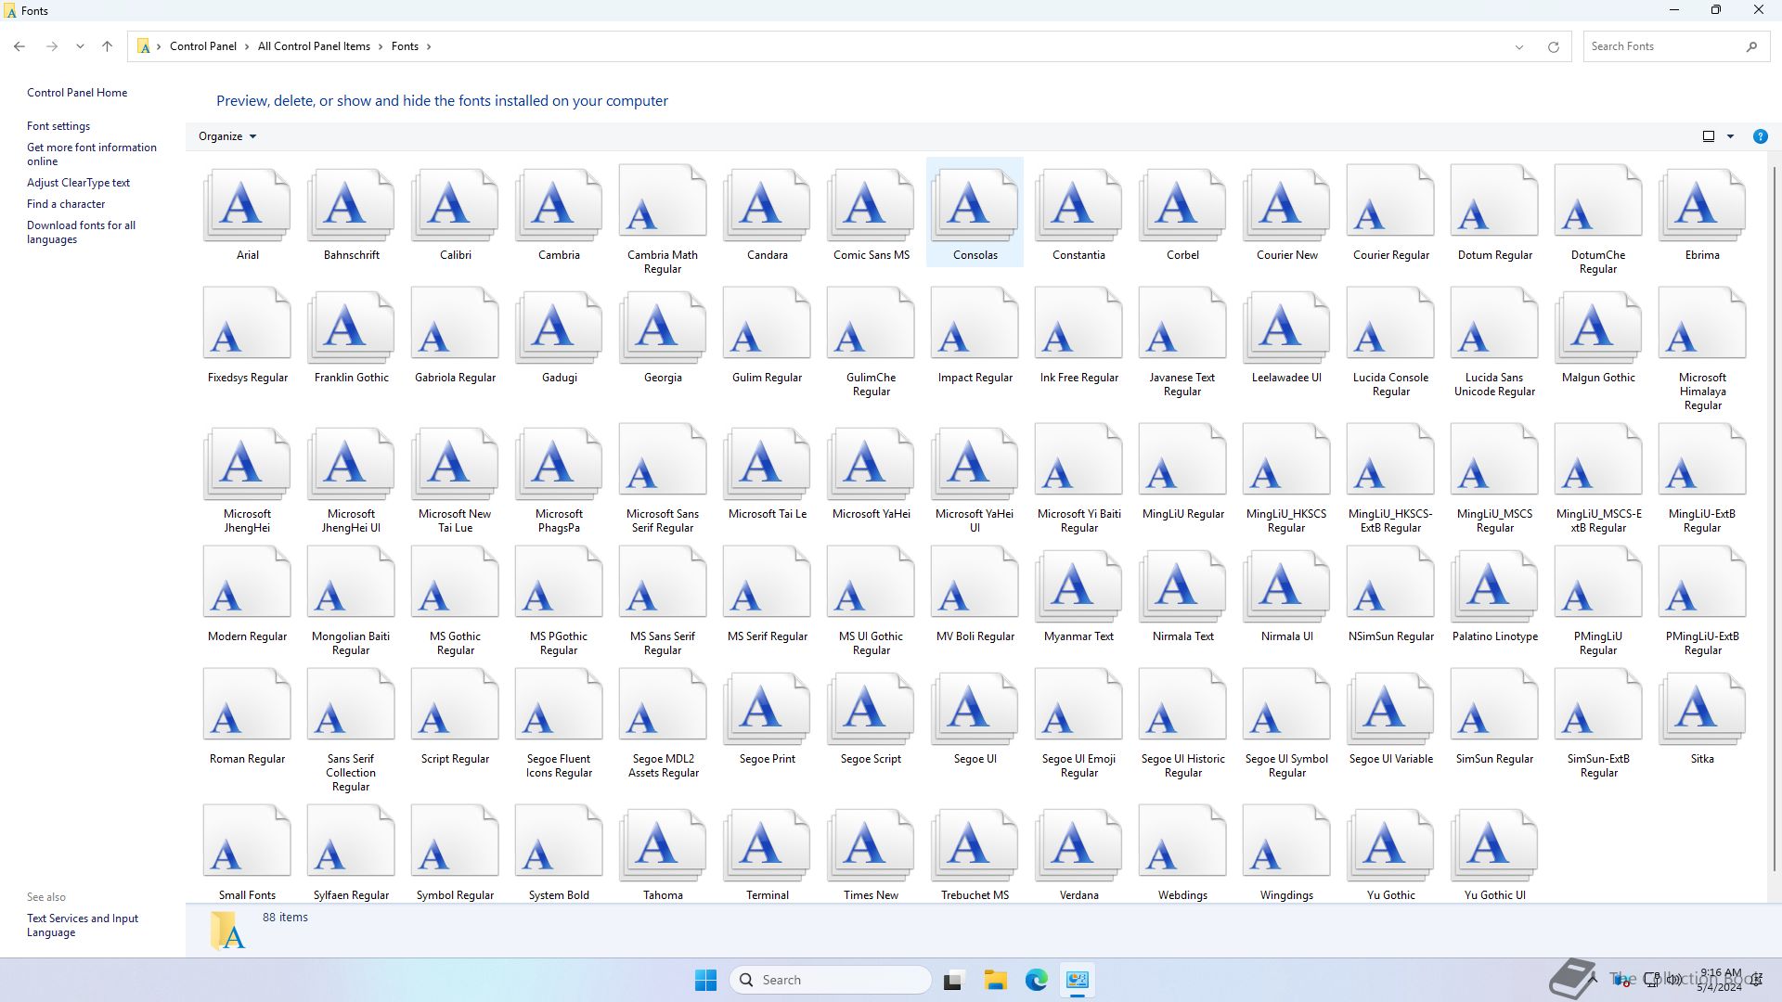Navigate to All Control Panel Items breadcrumb
The height and width of the screenshot is (1002, 1782).
tap(314, 46)
